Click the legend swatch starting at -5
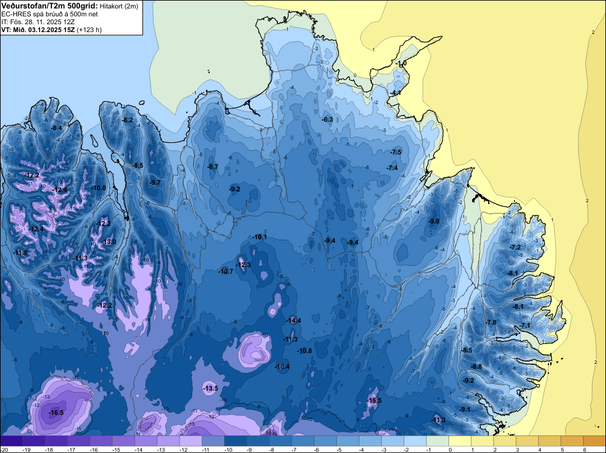Image resolution: width=606 pixels, height=453 pixels. click(347, 441)
